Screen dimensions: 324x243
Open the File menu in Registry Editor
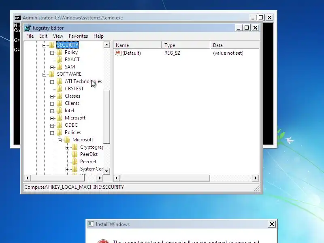coord(30,36)
